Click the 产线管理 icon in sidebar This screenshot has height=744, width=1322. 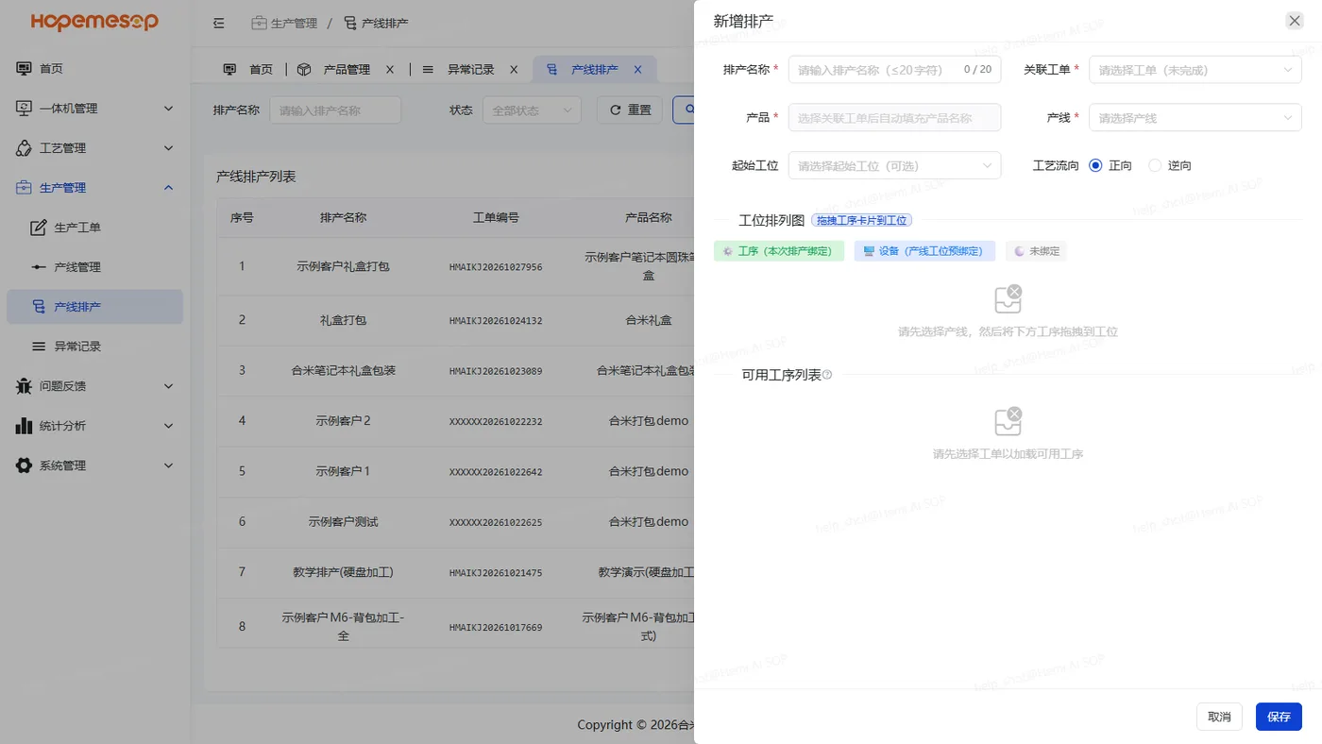click(39, 267)
